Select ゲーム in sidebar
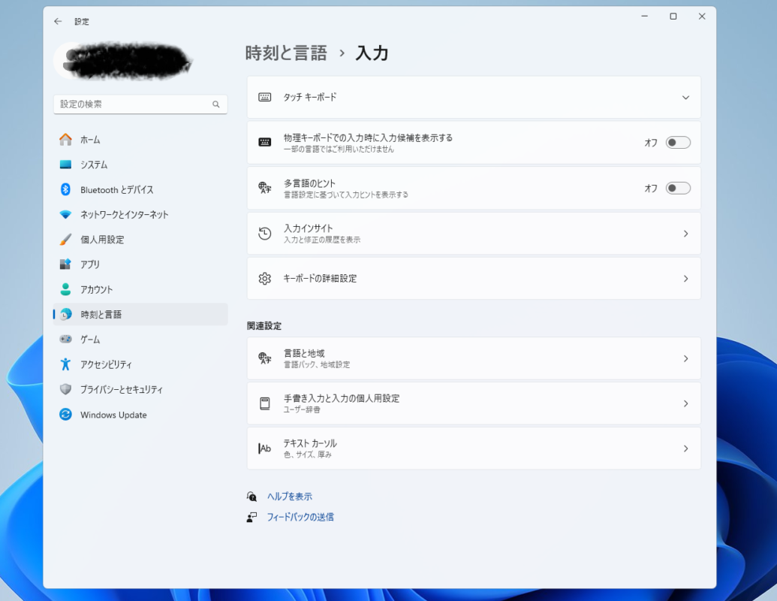 click(x=140, y=339)
